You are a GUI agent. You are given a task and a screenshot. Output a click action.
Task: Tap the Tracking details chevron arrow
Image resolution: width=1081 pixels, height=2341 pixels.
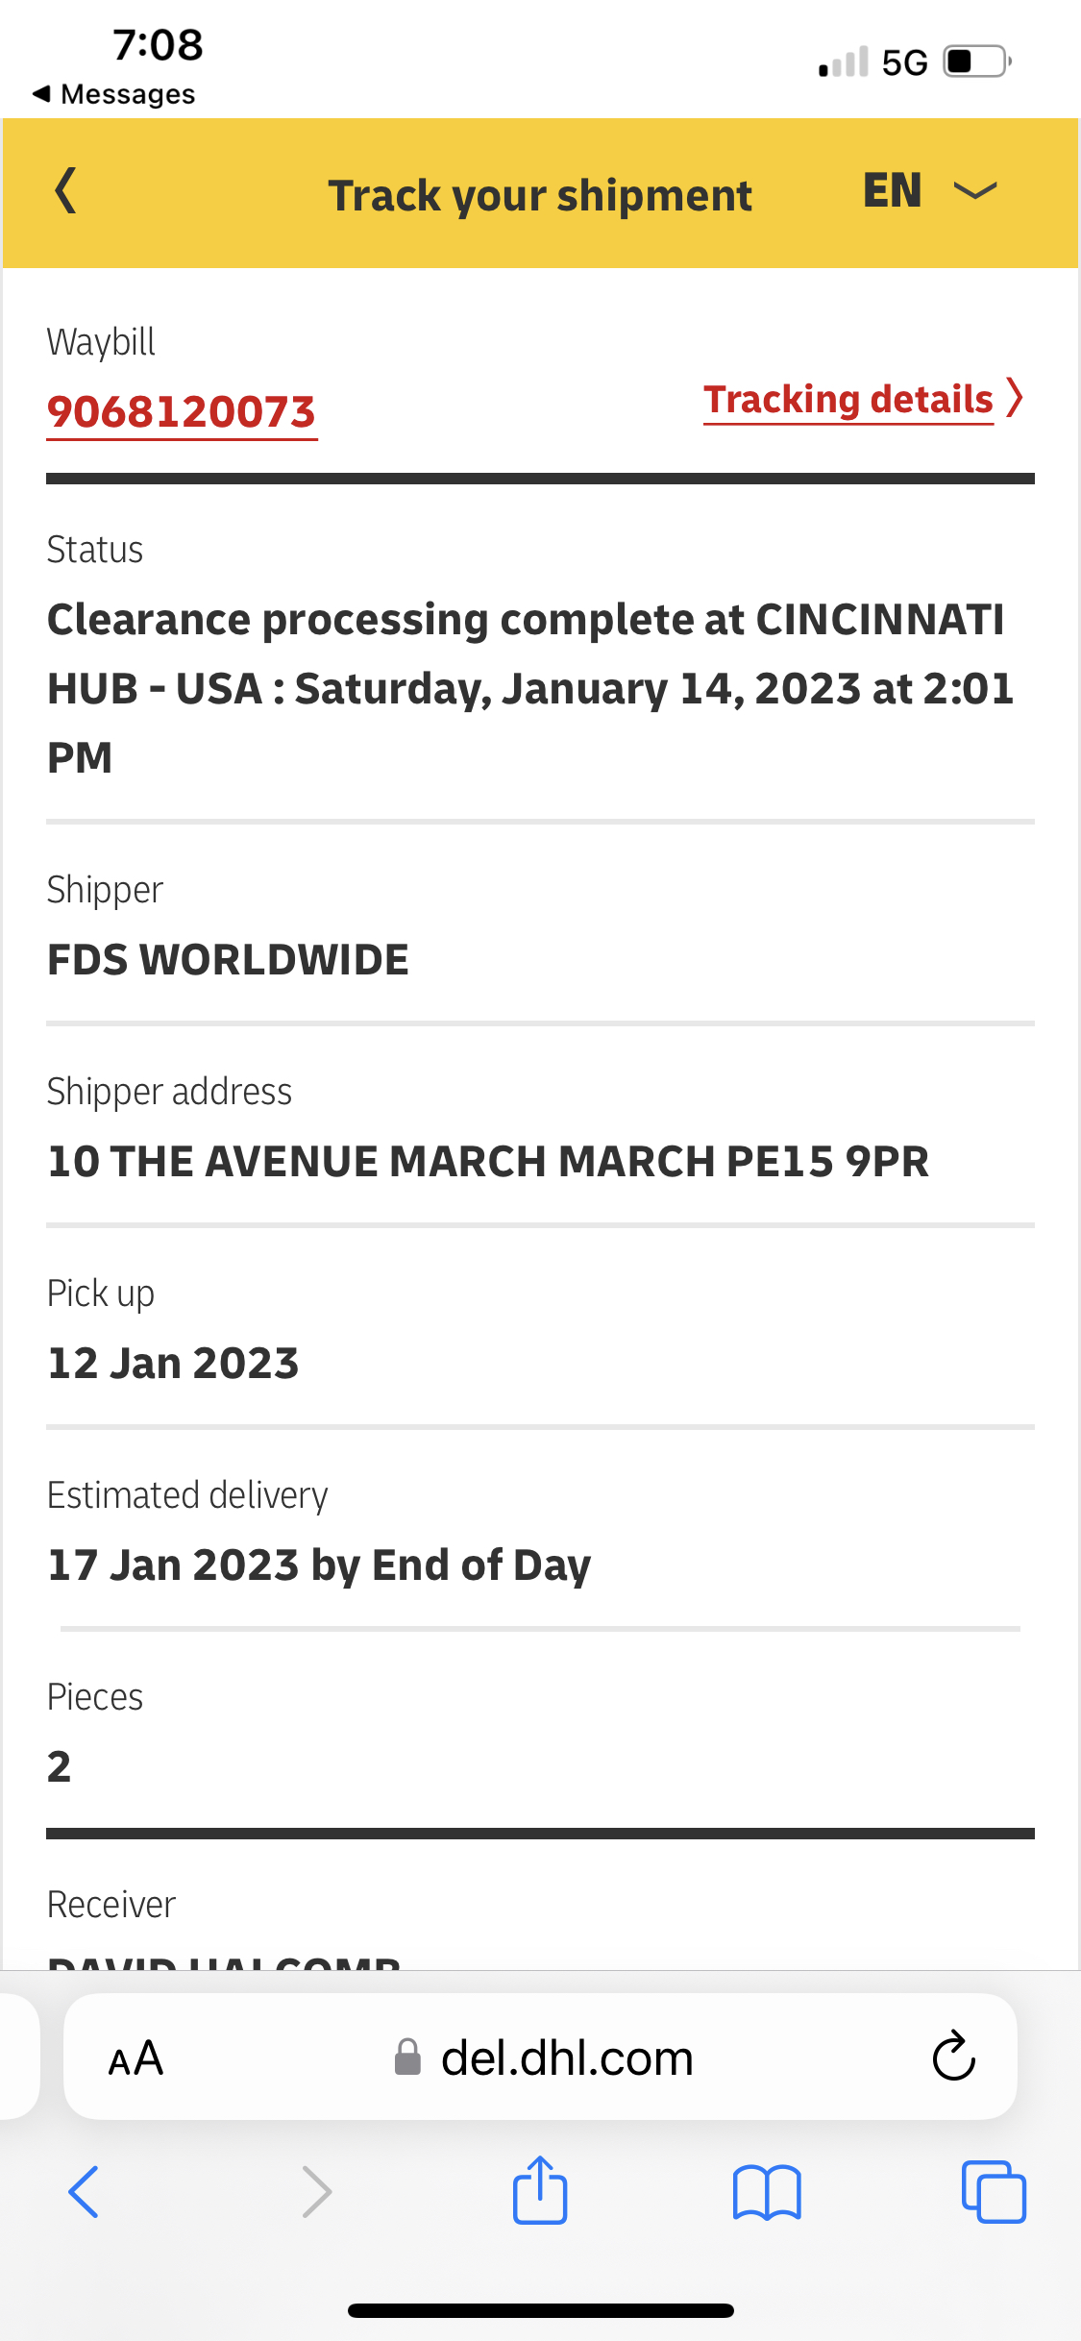1015,398
